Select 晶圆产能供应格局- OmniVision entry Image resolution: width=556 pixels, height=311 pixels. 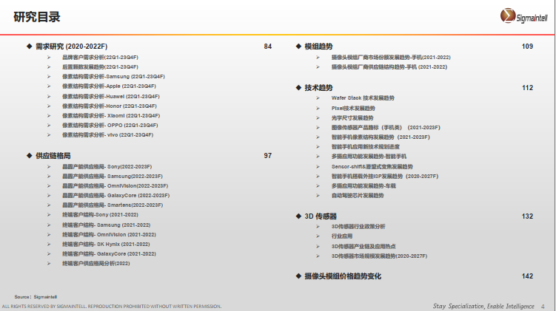(115, 186)
